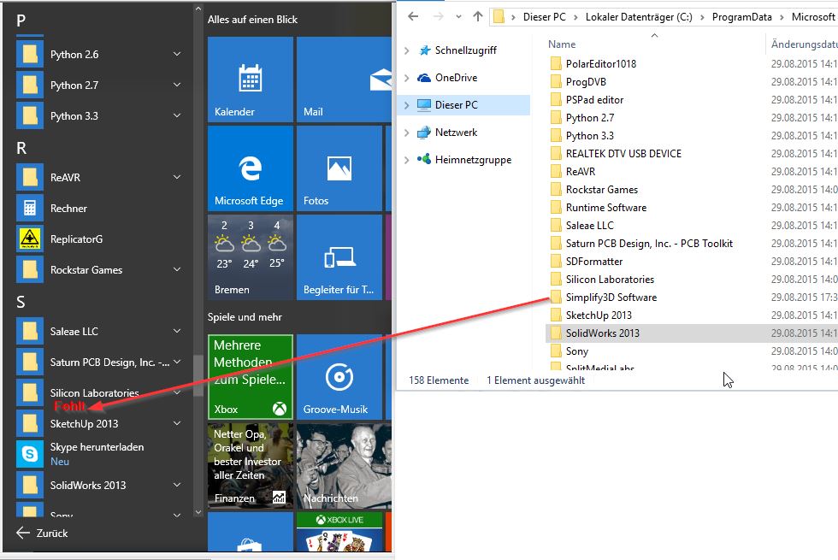The width and height of the screenshot is (838, 560).
Task: Select Dieser PC in navigation pane
Action: (456, 104)
